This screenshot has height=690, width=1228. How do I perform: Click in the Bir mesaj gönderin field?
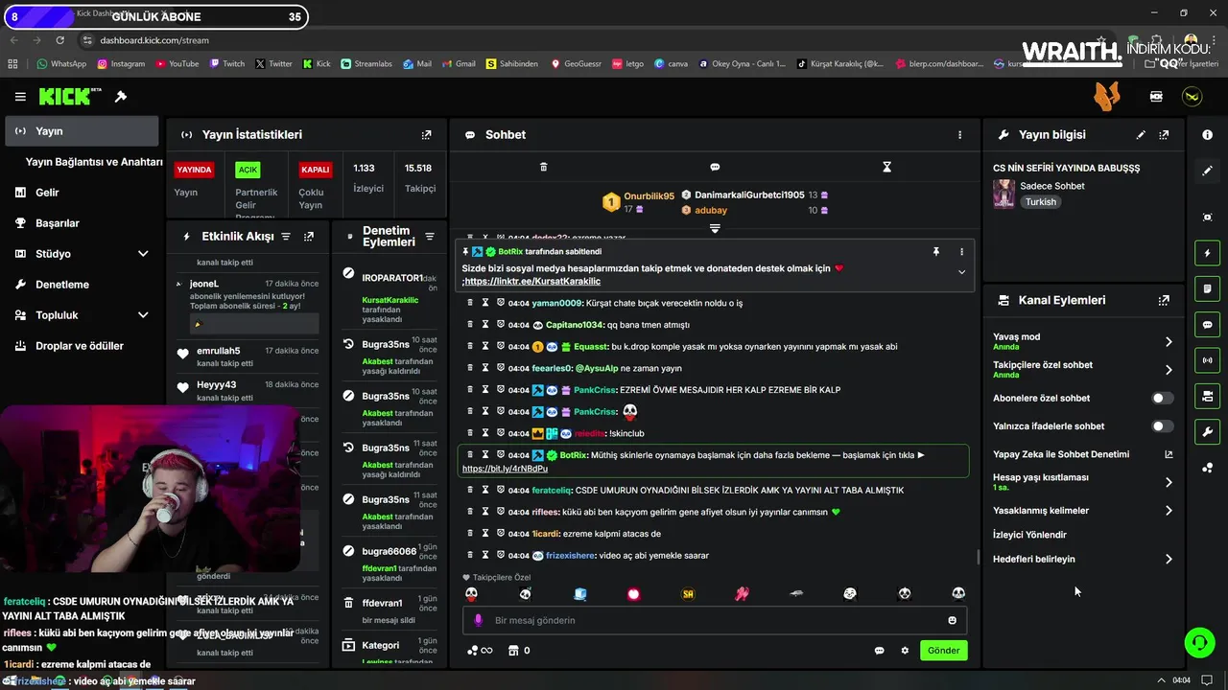coord(715,620)
